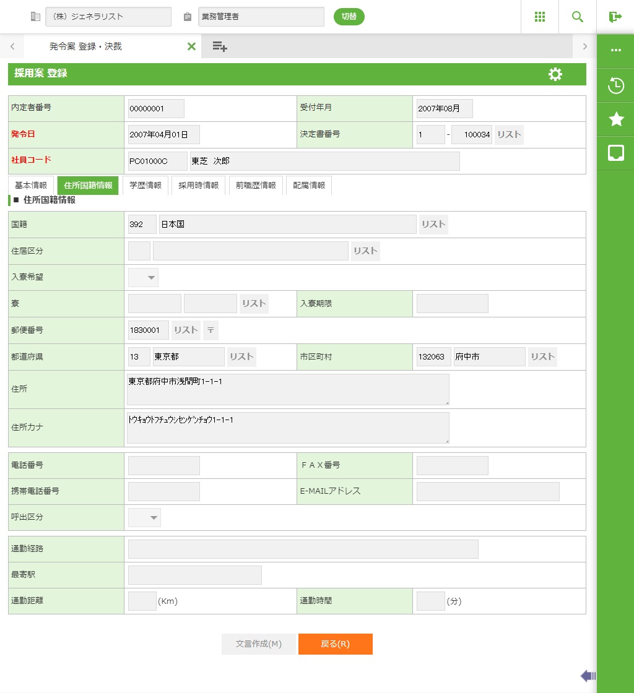Screen dimensions: 634x693
Task: Switch to the 基本情報 tab
Action: tap(31, 185)
